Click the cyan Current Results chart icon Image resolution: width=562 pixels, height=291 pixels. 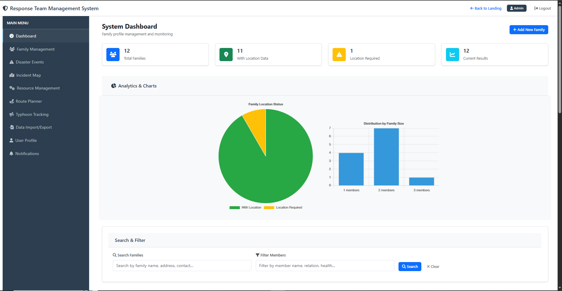pyautogui.click(x=452, y=54)
